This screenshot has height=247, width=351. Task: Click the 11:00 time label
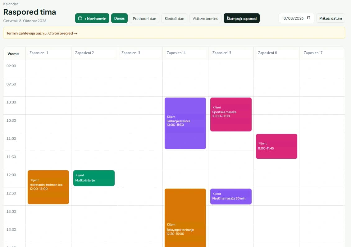[x=11, y=138]
